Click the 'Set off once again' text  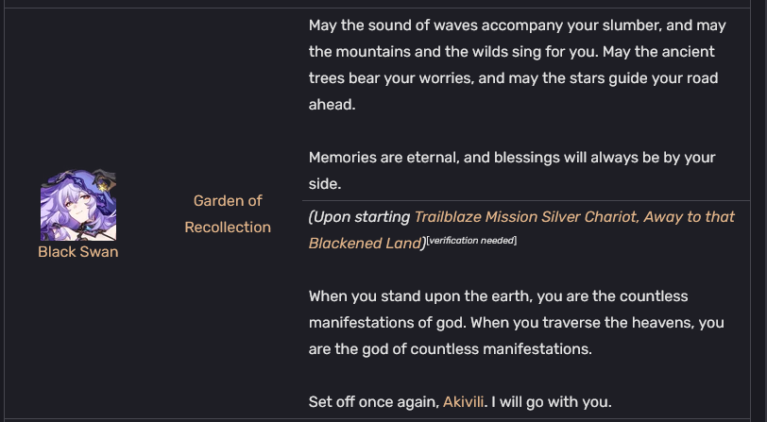(x=374, y=402)
